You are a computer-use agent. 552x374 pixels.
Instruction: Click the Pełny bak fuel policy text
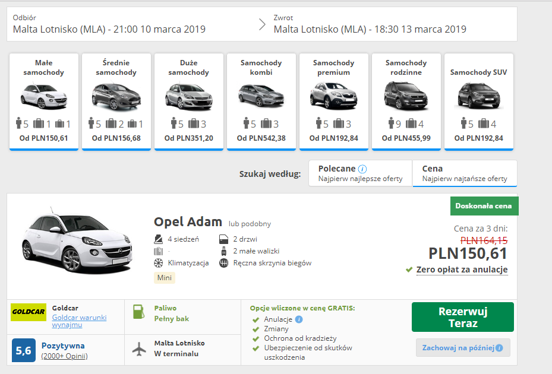172,319
